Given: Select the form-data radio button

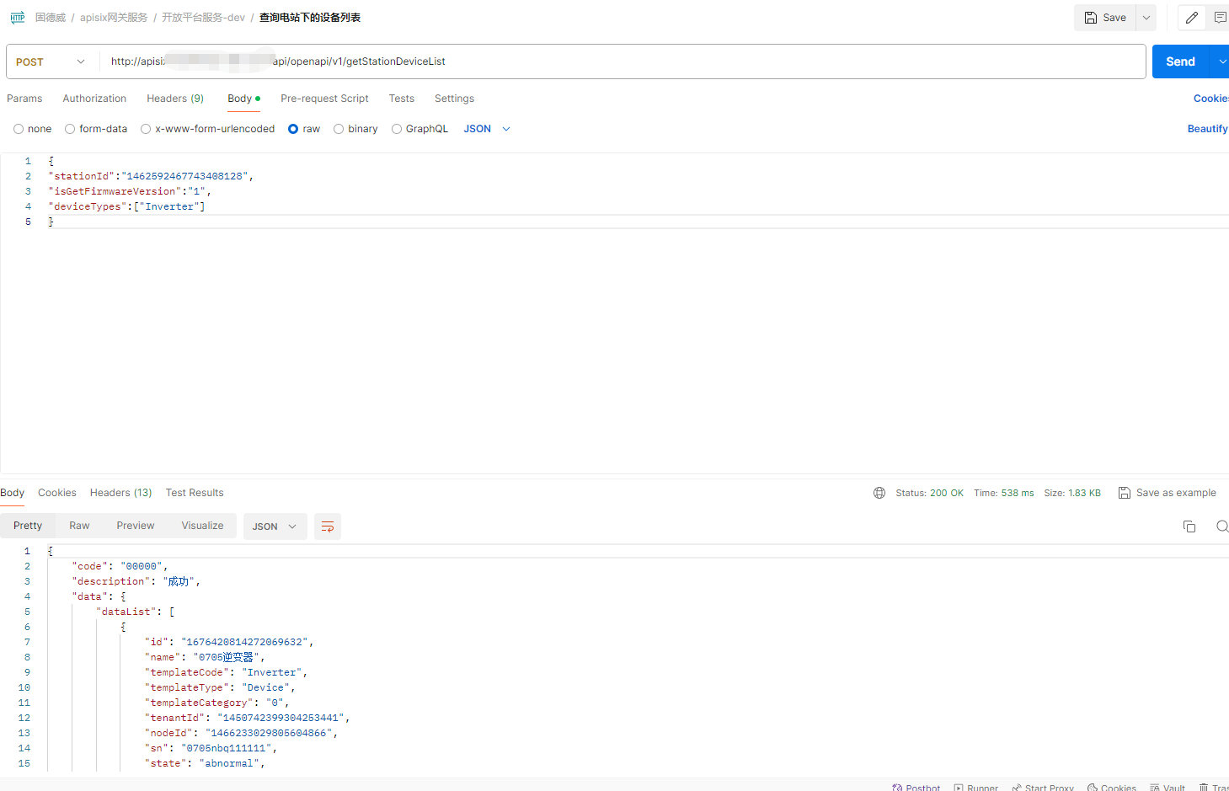Looking at the screenshot, I should click(70, 129).
